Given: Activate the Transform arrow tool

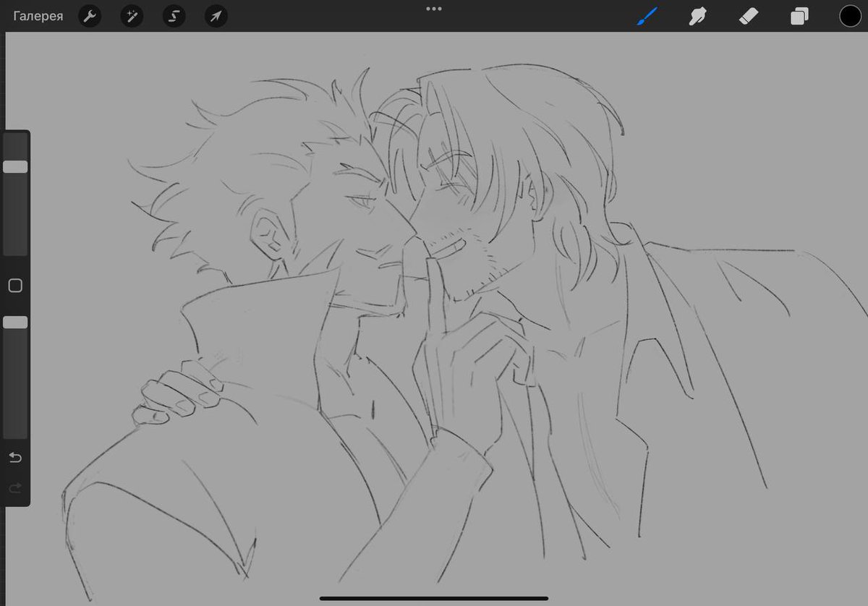Looking at the screenshot, I should [216, 16].
